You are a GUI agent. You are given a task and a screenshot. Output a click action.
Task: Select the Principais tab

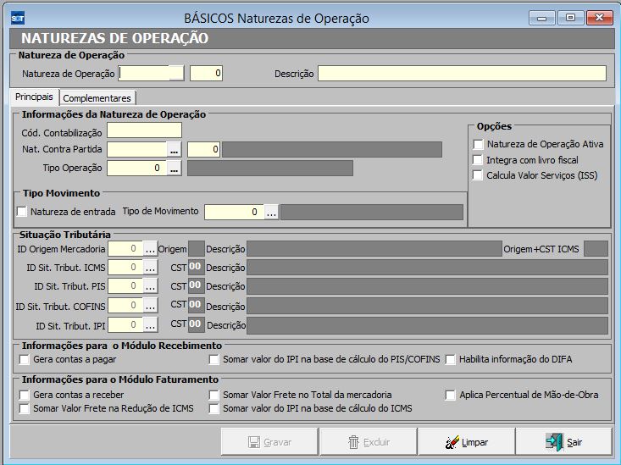35,97
